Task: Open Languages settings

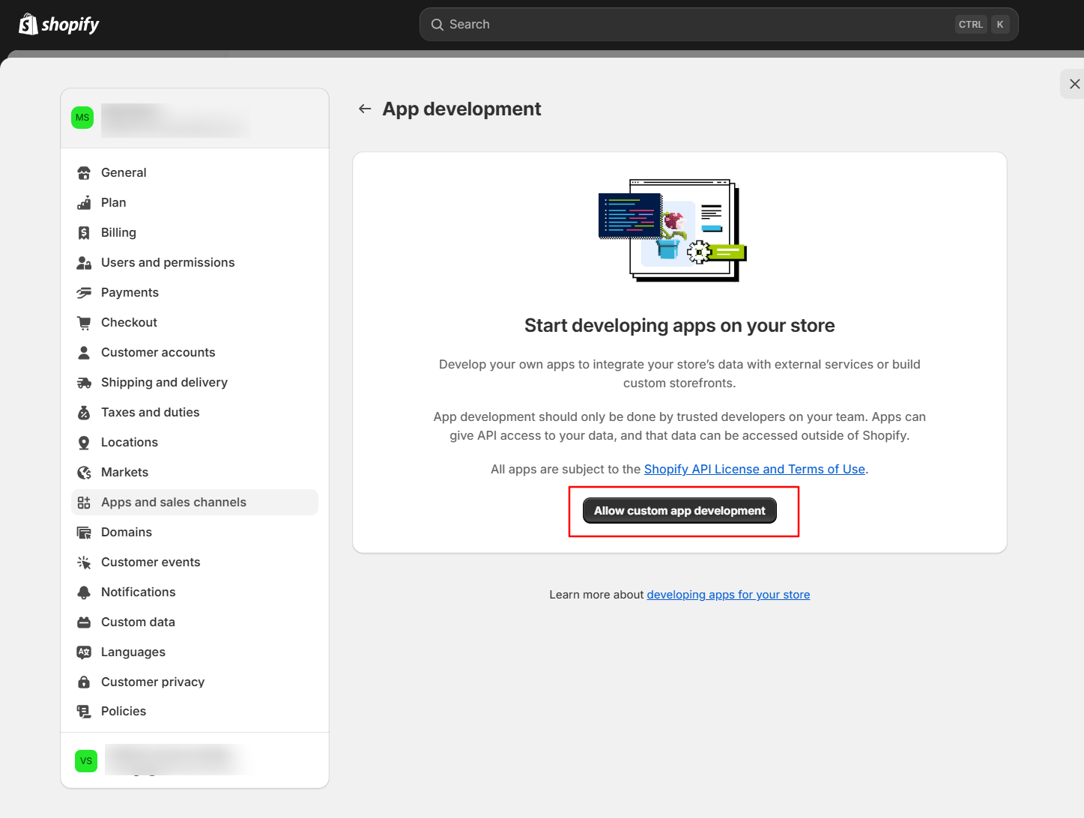Action: (195, 652)
